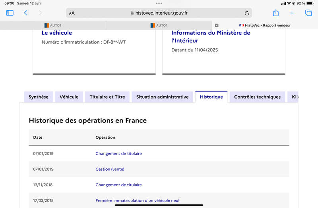The height and width of the screenshot is (208, 318).
Task: Open the Véhicule tab
Action: (69, 97)
